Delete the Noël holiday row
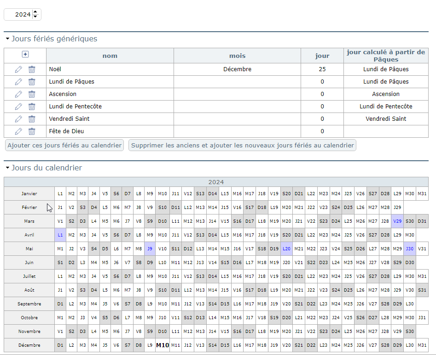The height and width of the screenshot is (355, 436). click(32, 69)
